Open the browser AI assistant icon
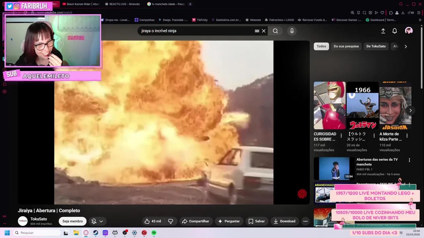 pyautogui.click(x=411, y=13)
